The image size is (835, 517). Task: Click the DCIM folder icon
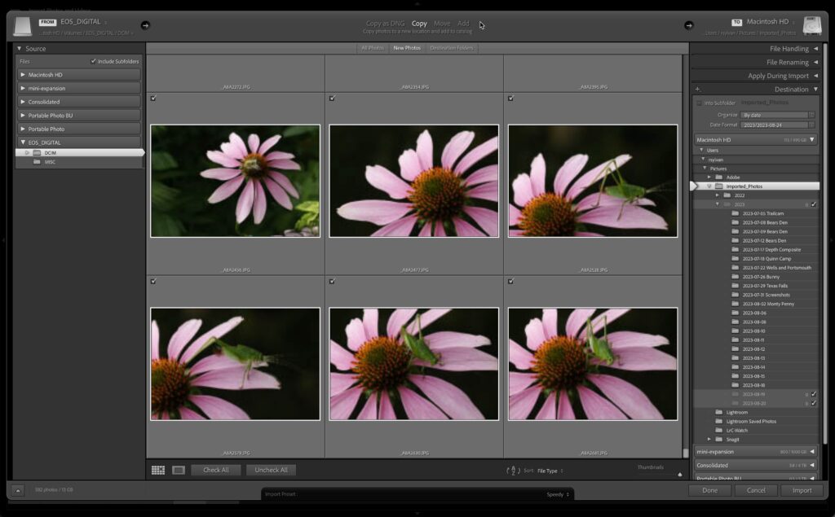click(x=37, y=152)
